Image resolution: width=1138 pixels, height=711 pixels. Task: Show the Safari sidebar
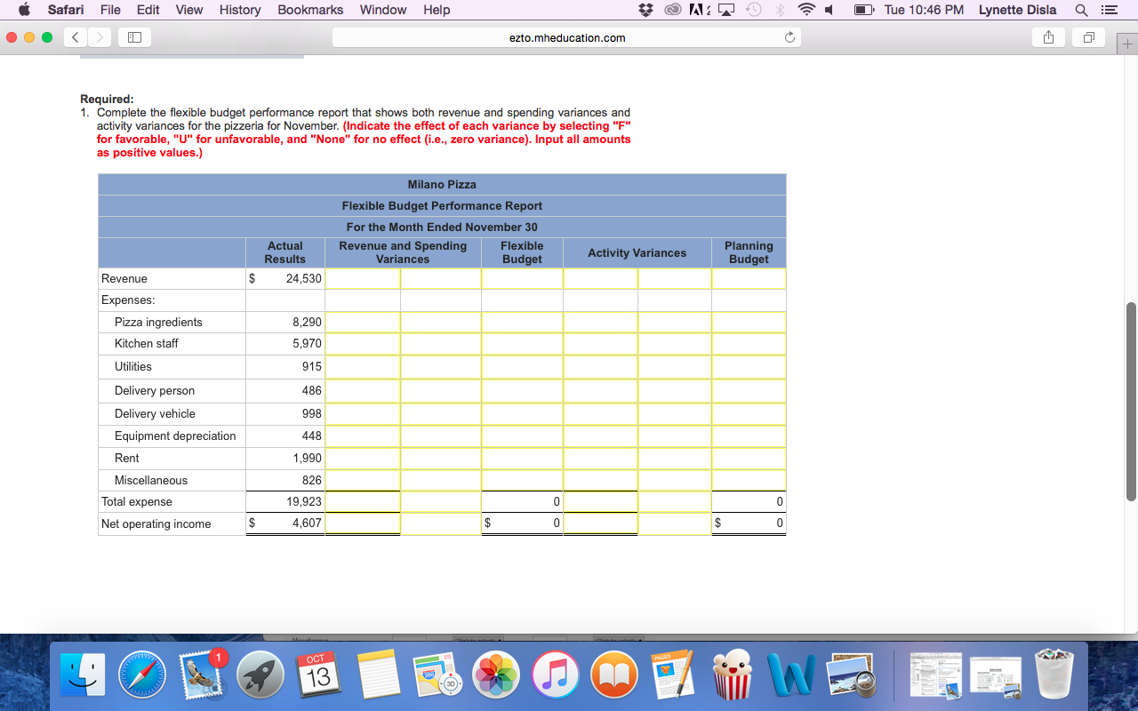coord(135,38)
